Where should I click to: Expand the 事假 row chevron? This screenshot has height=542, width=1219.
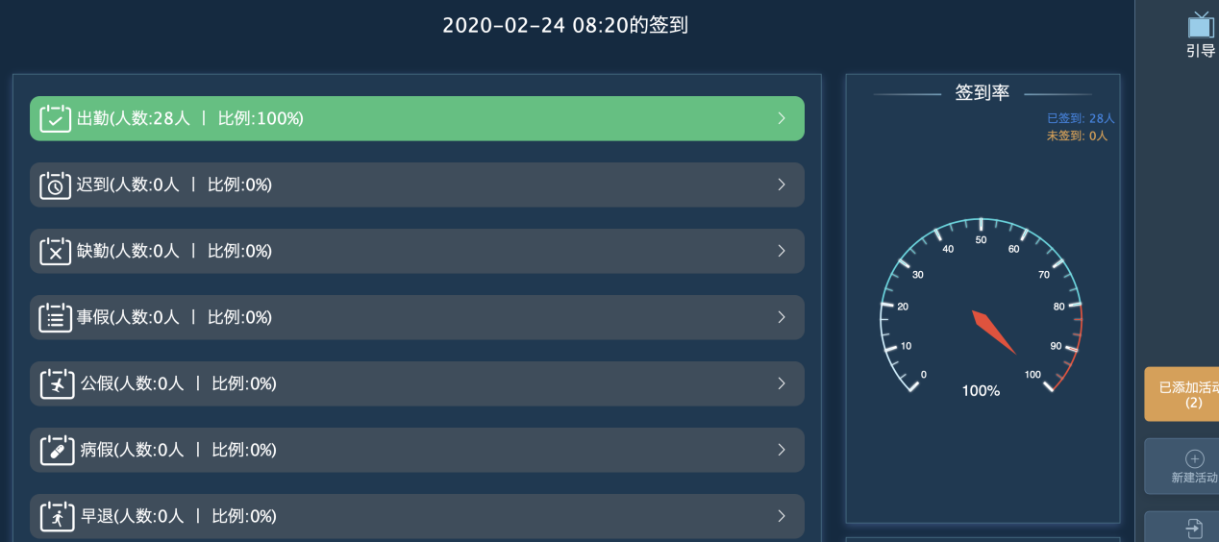click(782, 318)
